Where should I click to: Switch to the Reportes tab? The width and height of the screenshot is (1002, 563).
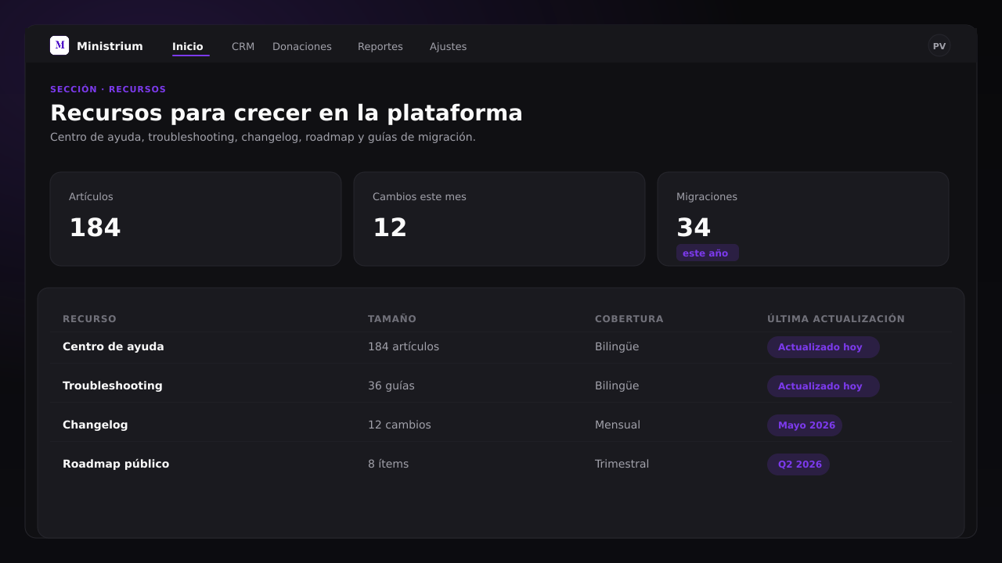380,46
